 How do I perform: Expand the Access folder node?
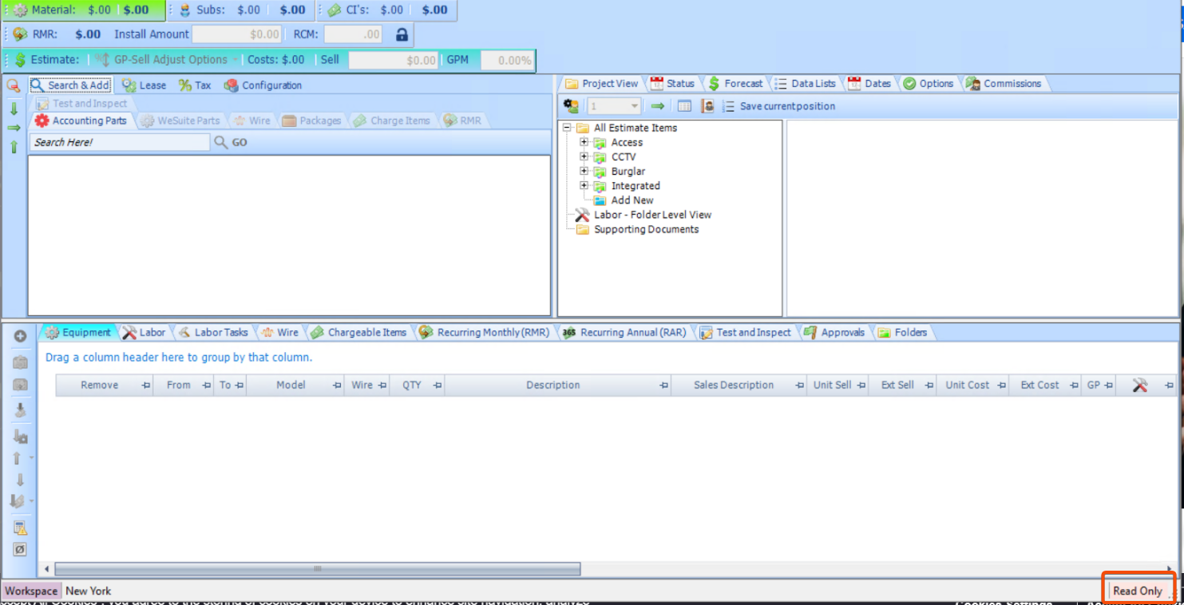(x=584, y=142)
